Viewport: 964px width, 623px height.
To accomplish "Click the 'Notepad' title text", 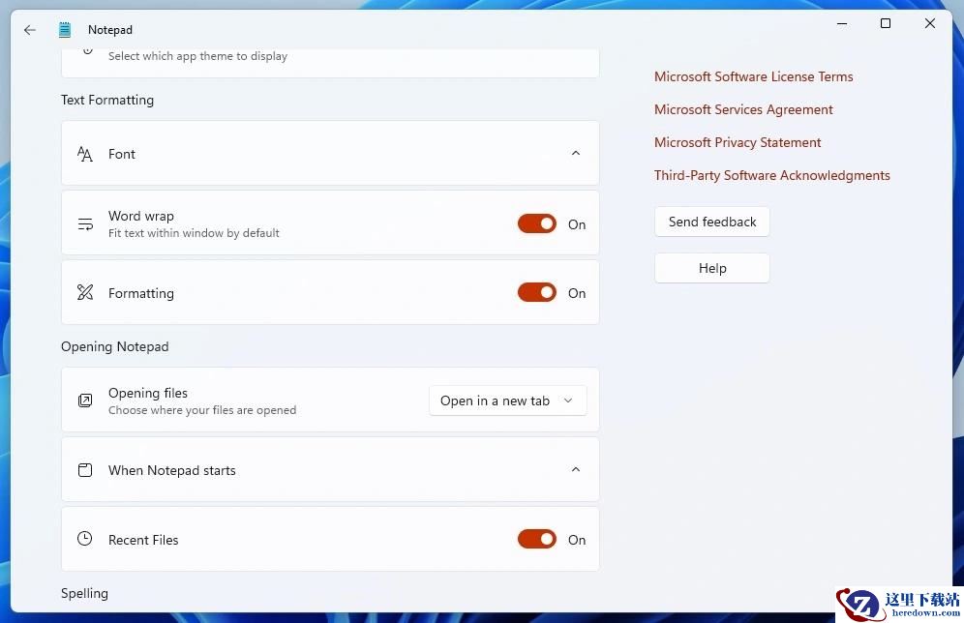I will click(110, 29).
